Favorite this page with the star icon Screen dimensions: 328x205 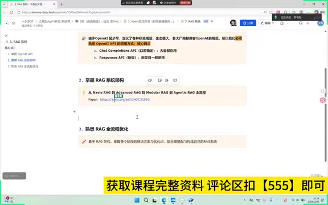271,13
